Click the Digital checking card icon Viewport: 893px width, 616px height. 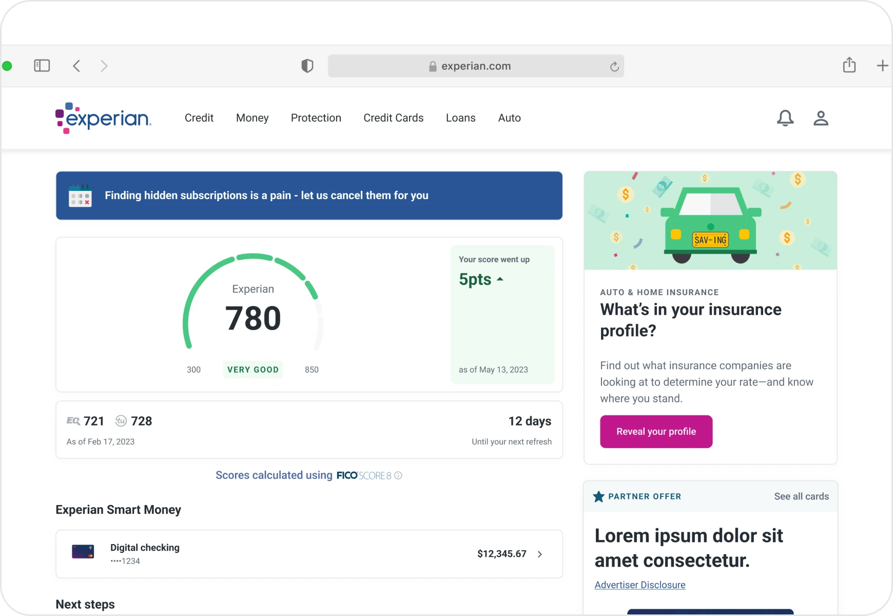pyautogui.click(x=83, y=552)
